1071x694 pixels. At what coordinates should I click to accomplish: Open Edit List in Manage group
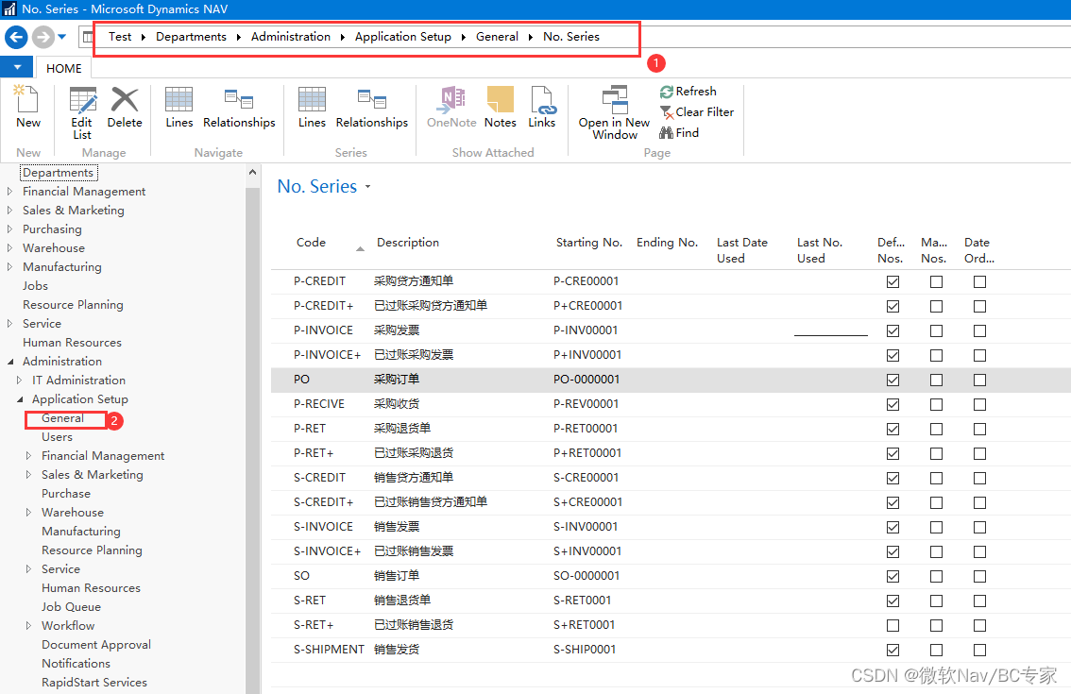[82, 113]
